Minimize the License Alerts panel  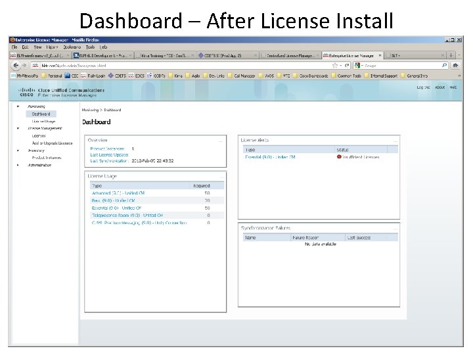pyautogui.click(x=395, y=141)
